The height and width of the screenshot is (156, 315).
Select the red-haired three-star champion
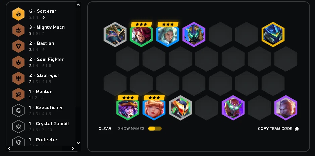pyautogui.click(x=141, y=34)
